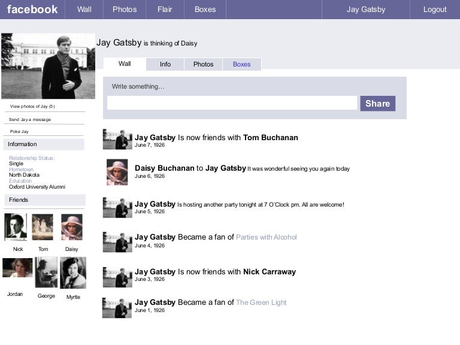The height and width of the screenshot is (345, 460).
Task: Switch to the Photos profile tab
Action: [203, 64]
